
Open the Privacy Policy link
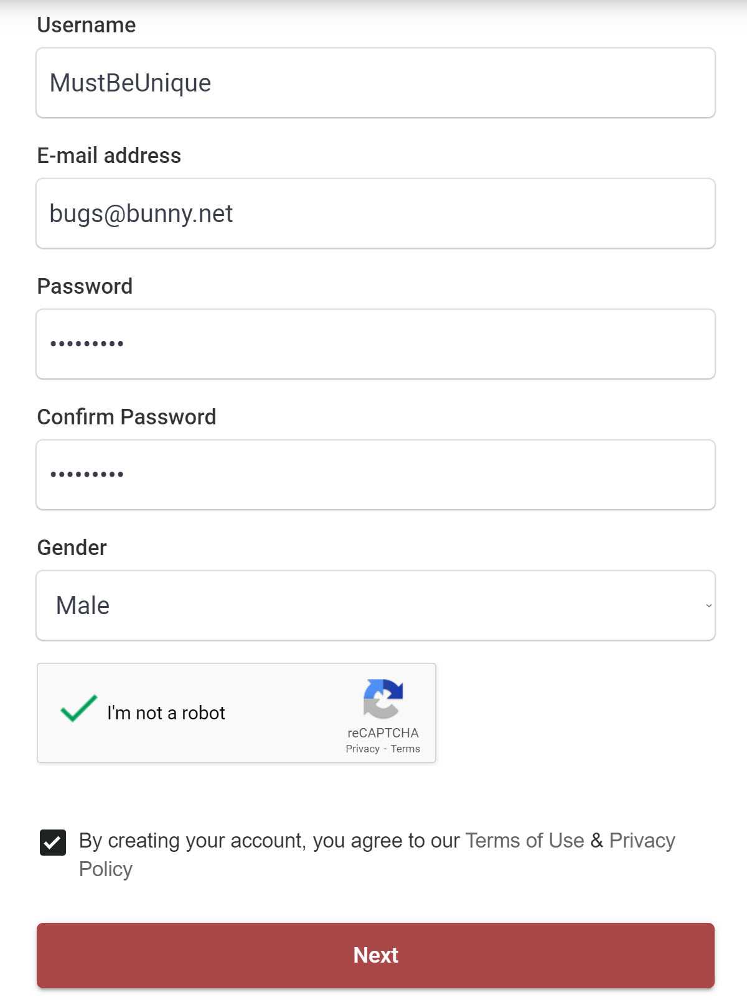click(x=642, y=841)
